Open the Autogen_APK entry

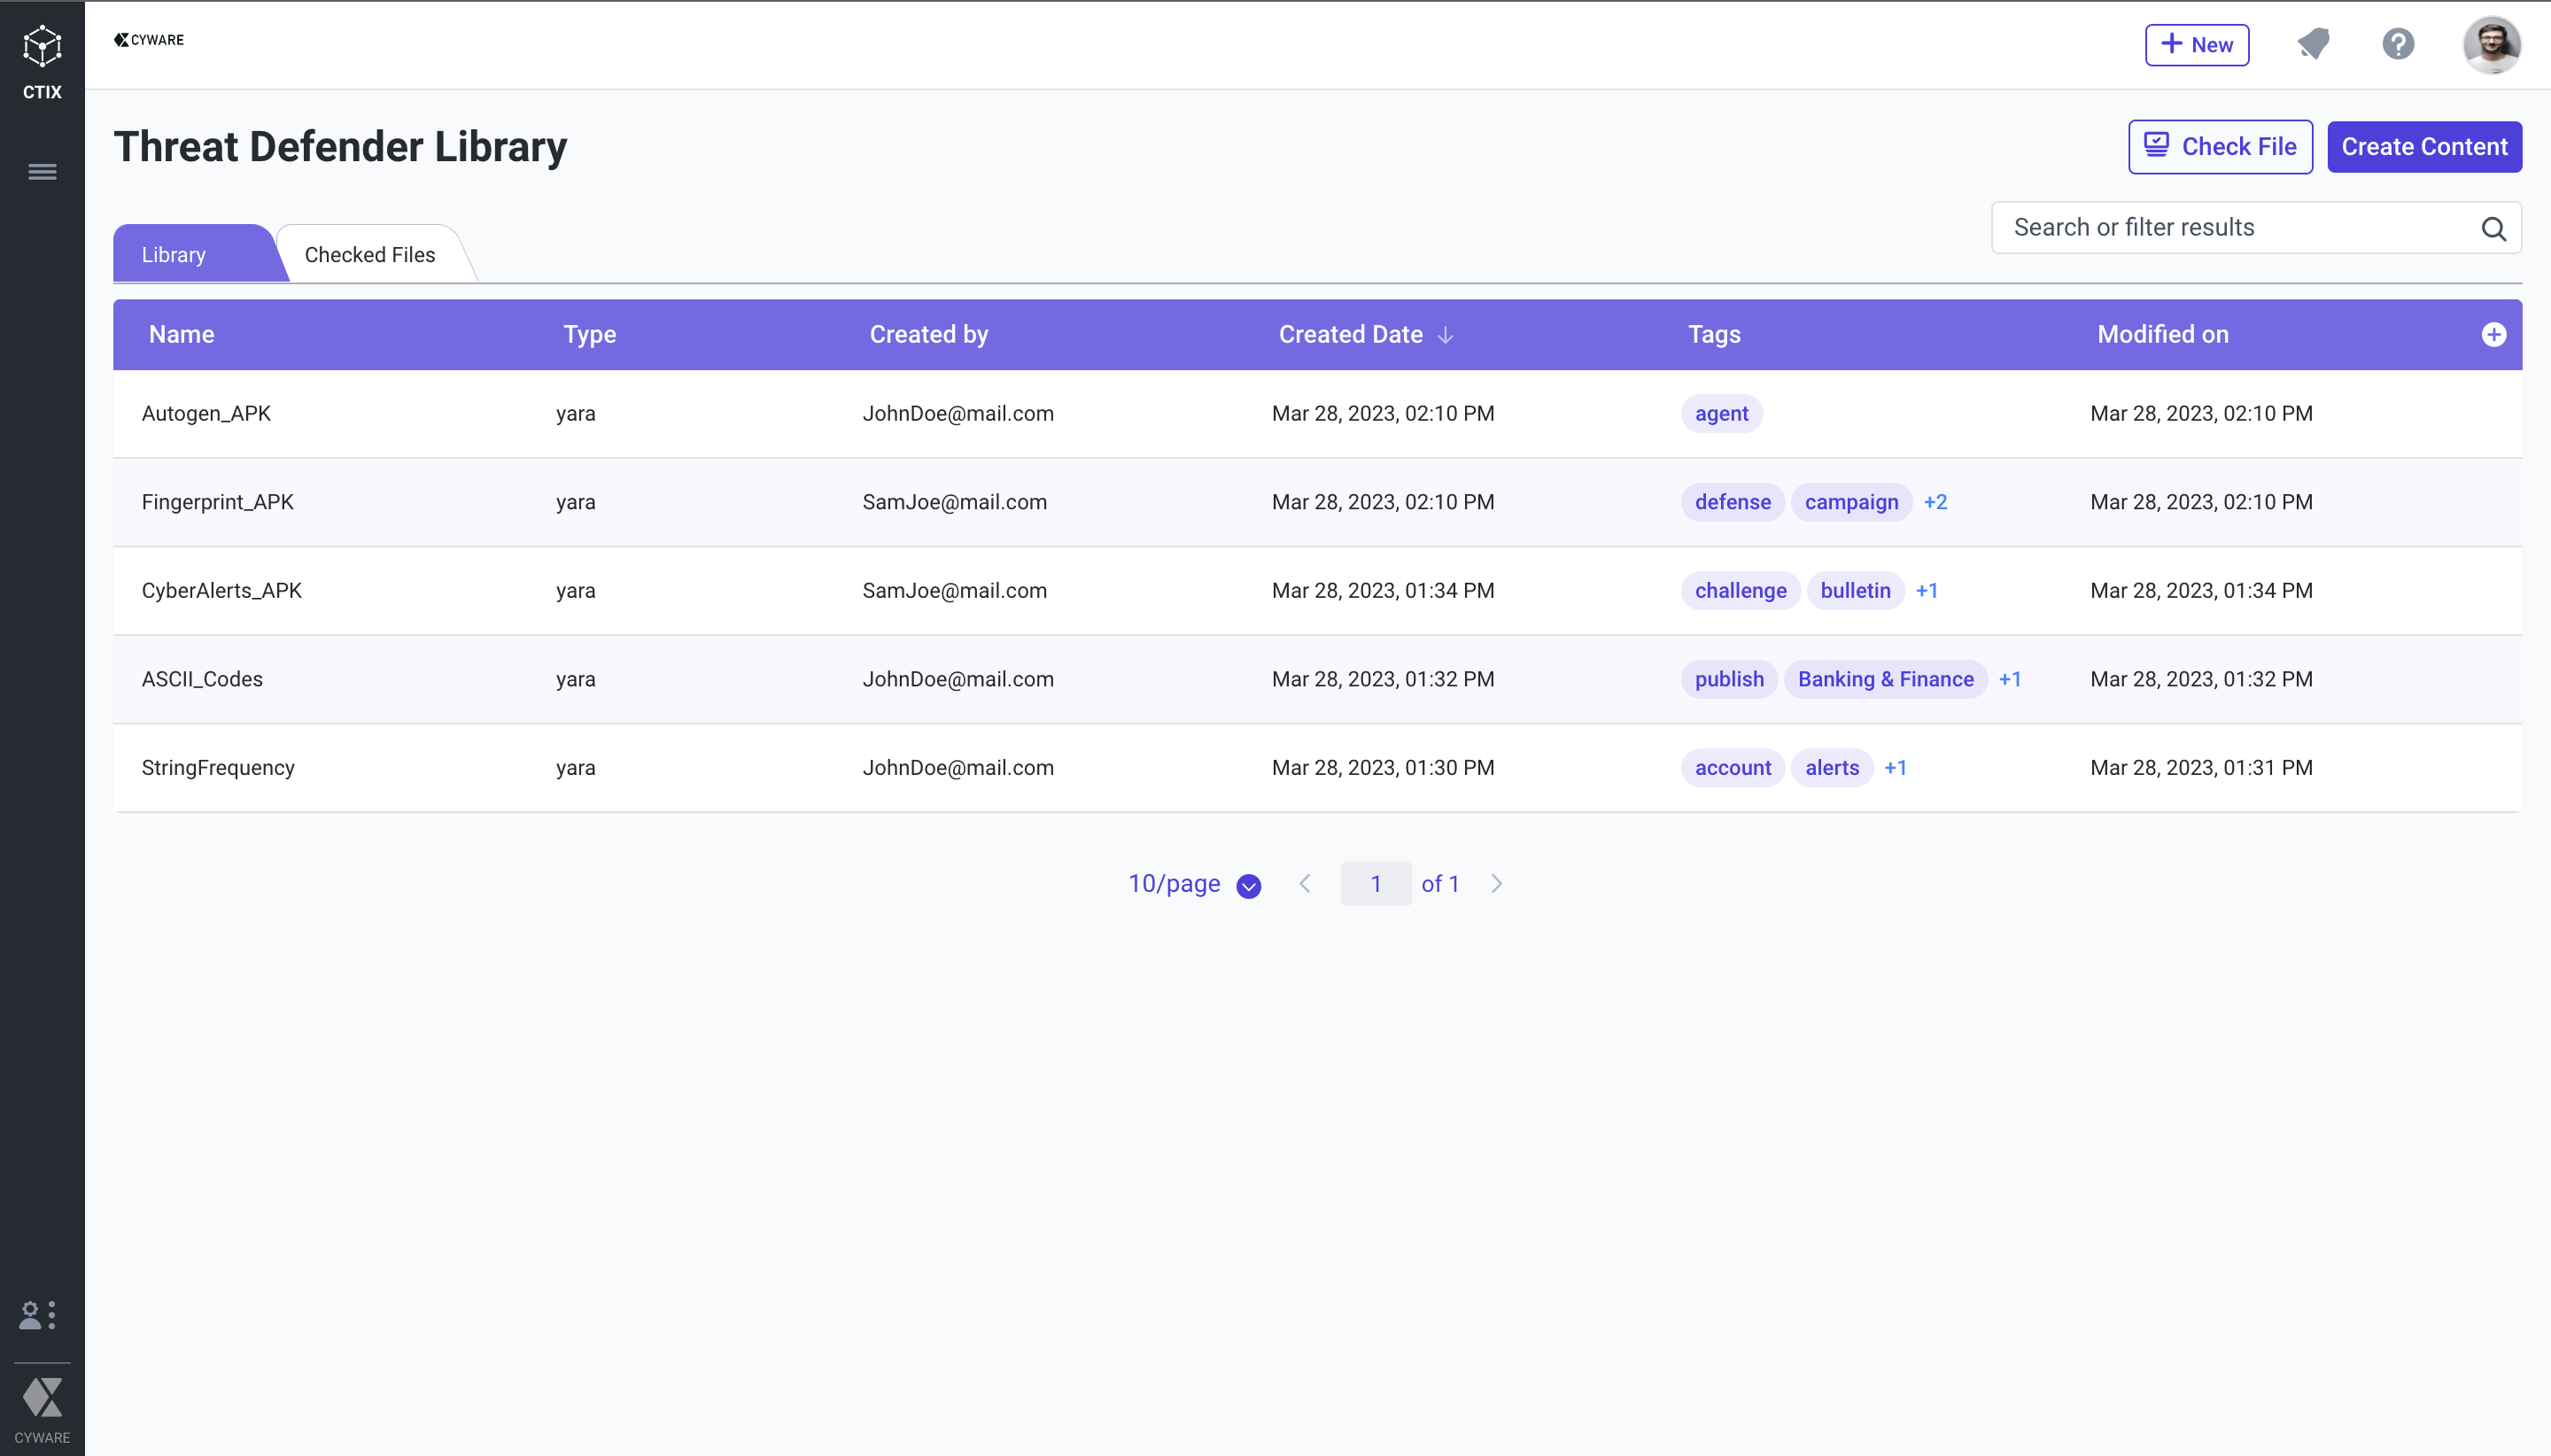[206, 414]
